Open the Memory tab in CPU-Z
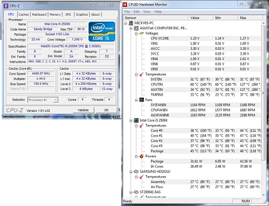This screenshot has height=206, width=269. 55,14
